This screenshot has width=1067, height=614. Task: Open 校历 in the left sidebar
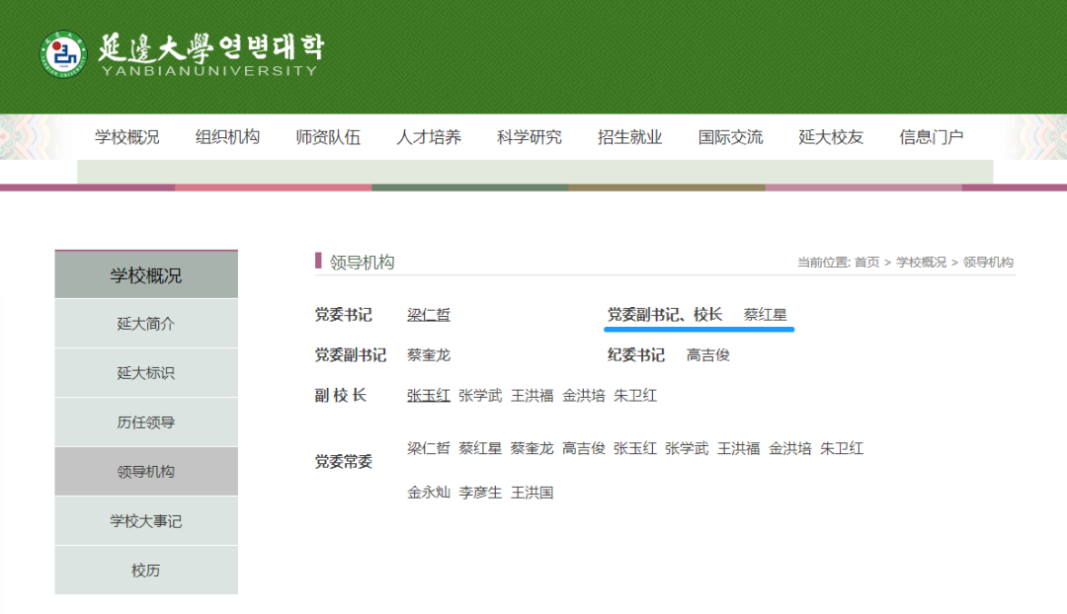146,570
